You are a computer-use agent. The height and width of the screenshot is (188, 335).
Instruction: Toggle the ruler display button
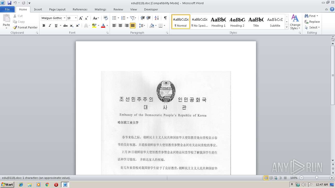click(x=333, y=39)
